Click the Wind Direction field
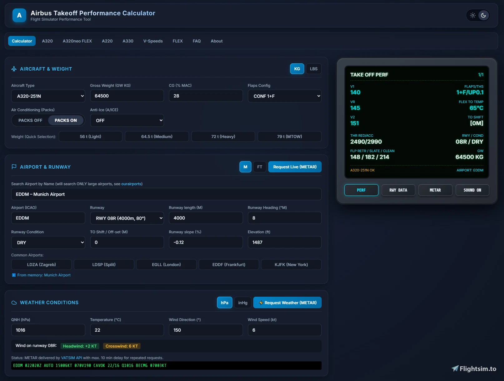504x381 pixels. pos(206,330)
